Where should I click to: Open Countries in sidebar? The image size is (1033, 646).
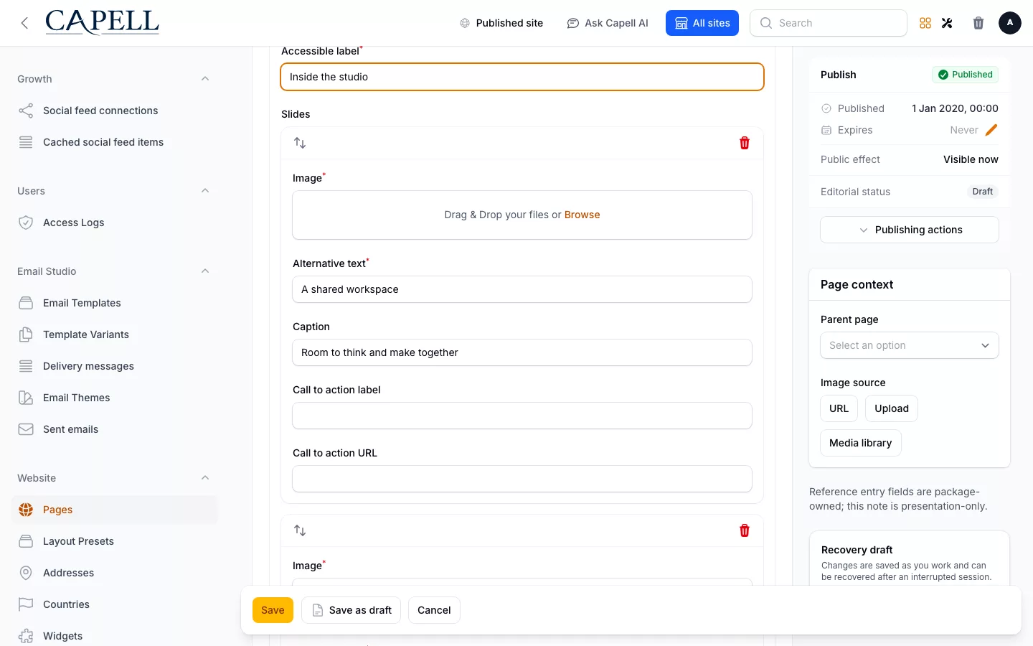(115, 604)
